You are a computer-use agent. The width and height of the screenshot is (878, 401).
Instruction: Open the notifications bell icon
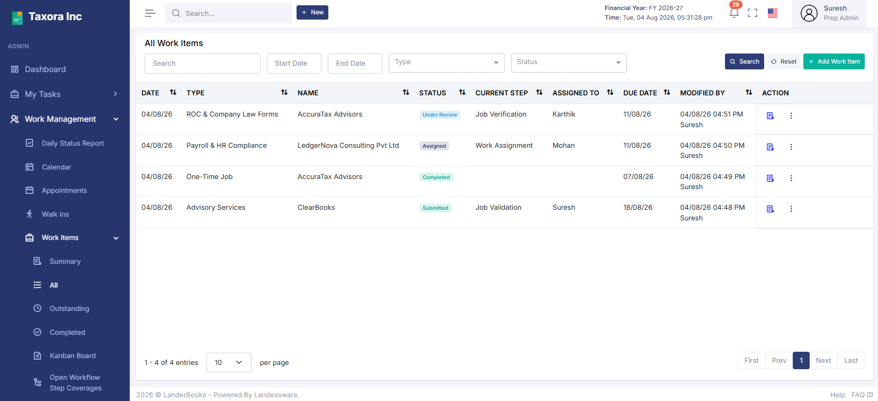(x=734, y=13)
